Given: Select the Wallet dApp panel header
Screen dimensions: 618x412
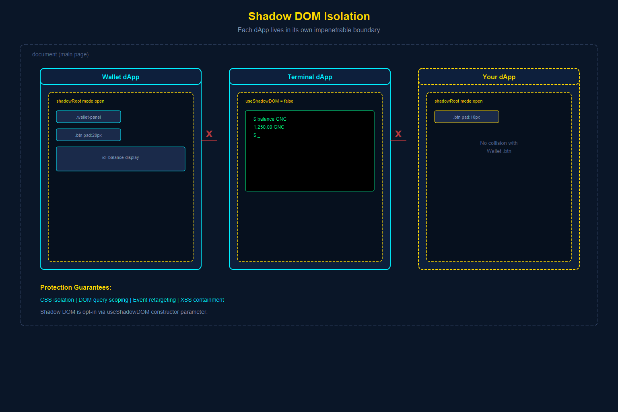Looking at the screenshot, I should [121, 77].
